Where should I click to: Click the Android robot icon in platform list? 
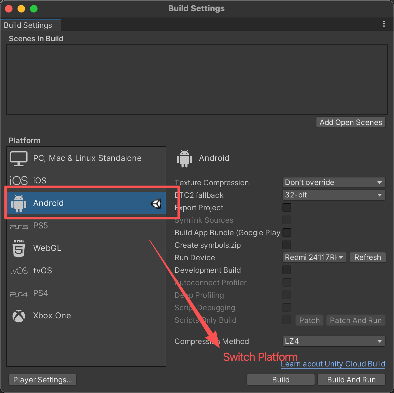(x=19, y=203)
